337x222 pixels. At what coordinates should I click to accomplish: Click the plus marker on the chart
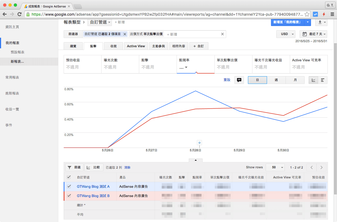[x=199, y=143]
